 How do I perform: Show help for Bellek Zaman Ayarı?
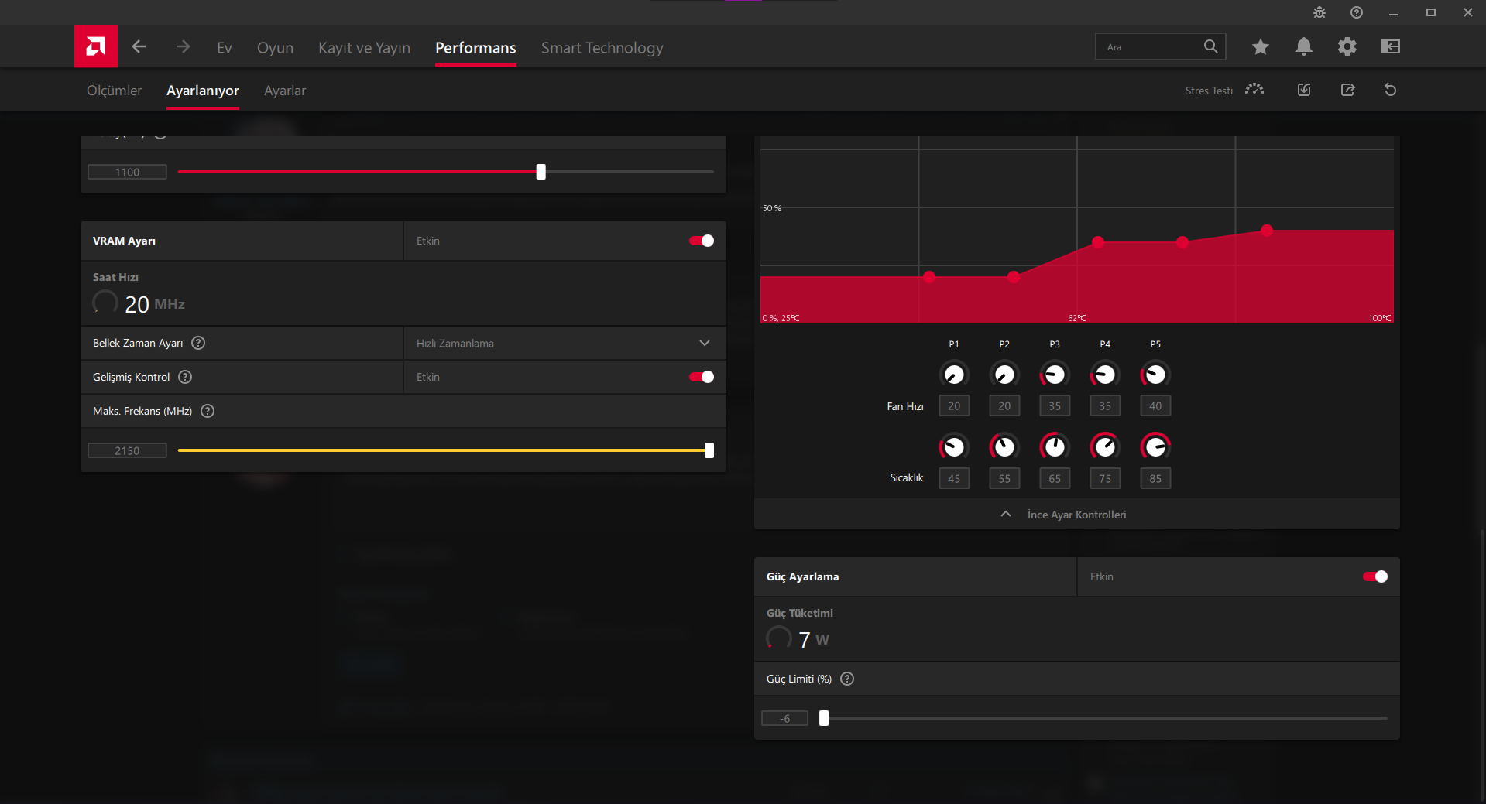pyautogui.click(x=198, y=343)
